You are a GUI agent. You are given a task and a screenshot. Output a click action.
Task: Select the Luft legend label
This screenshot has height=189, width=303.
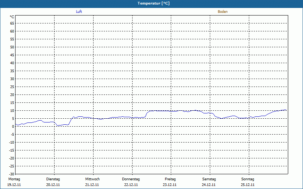79,12
